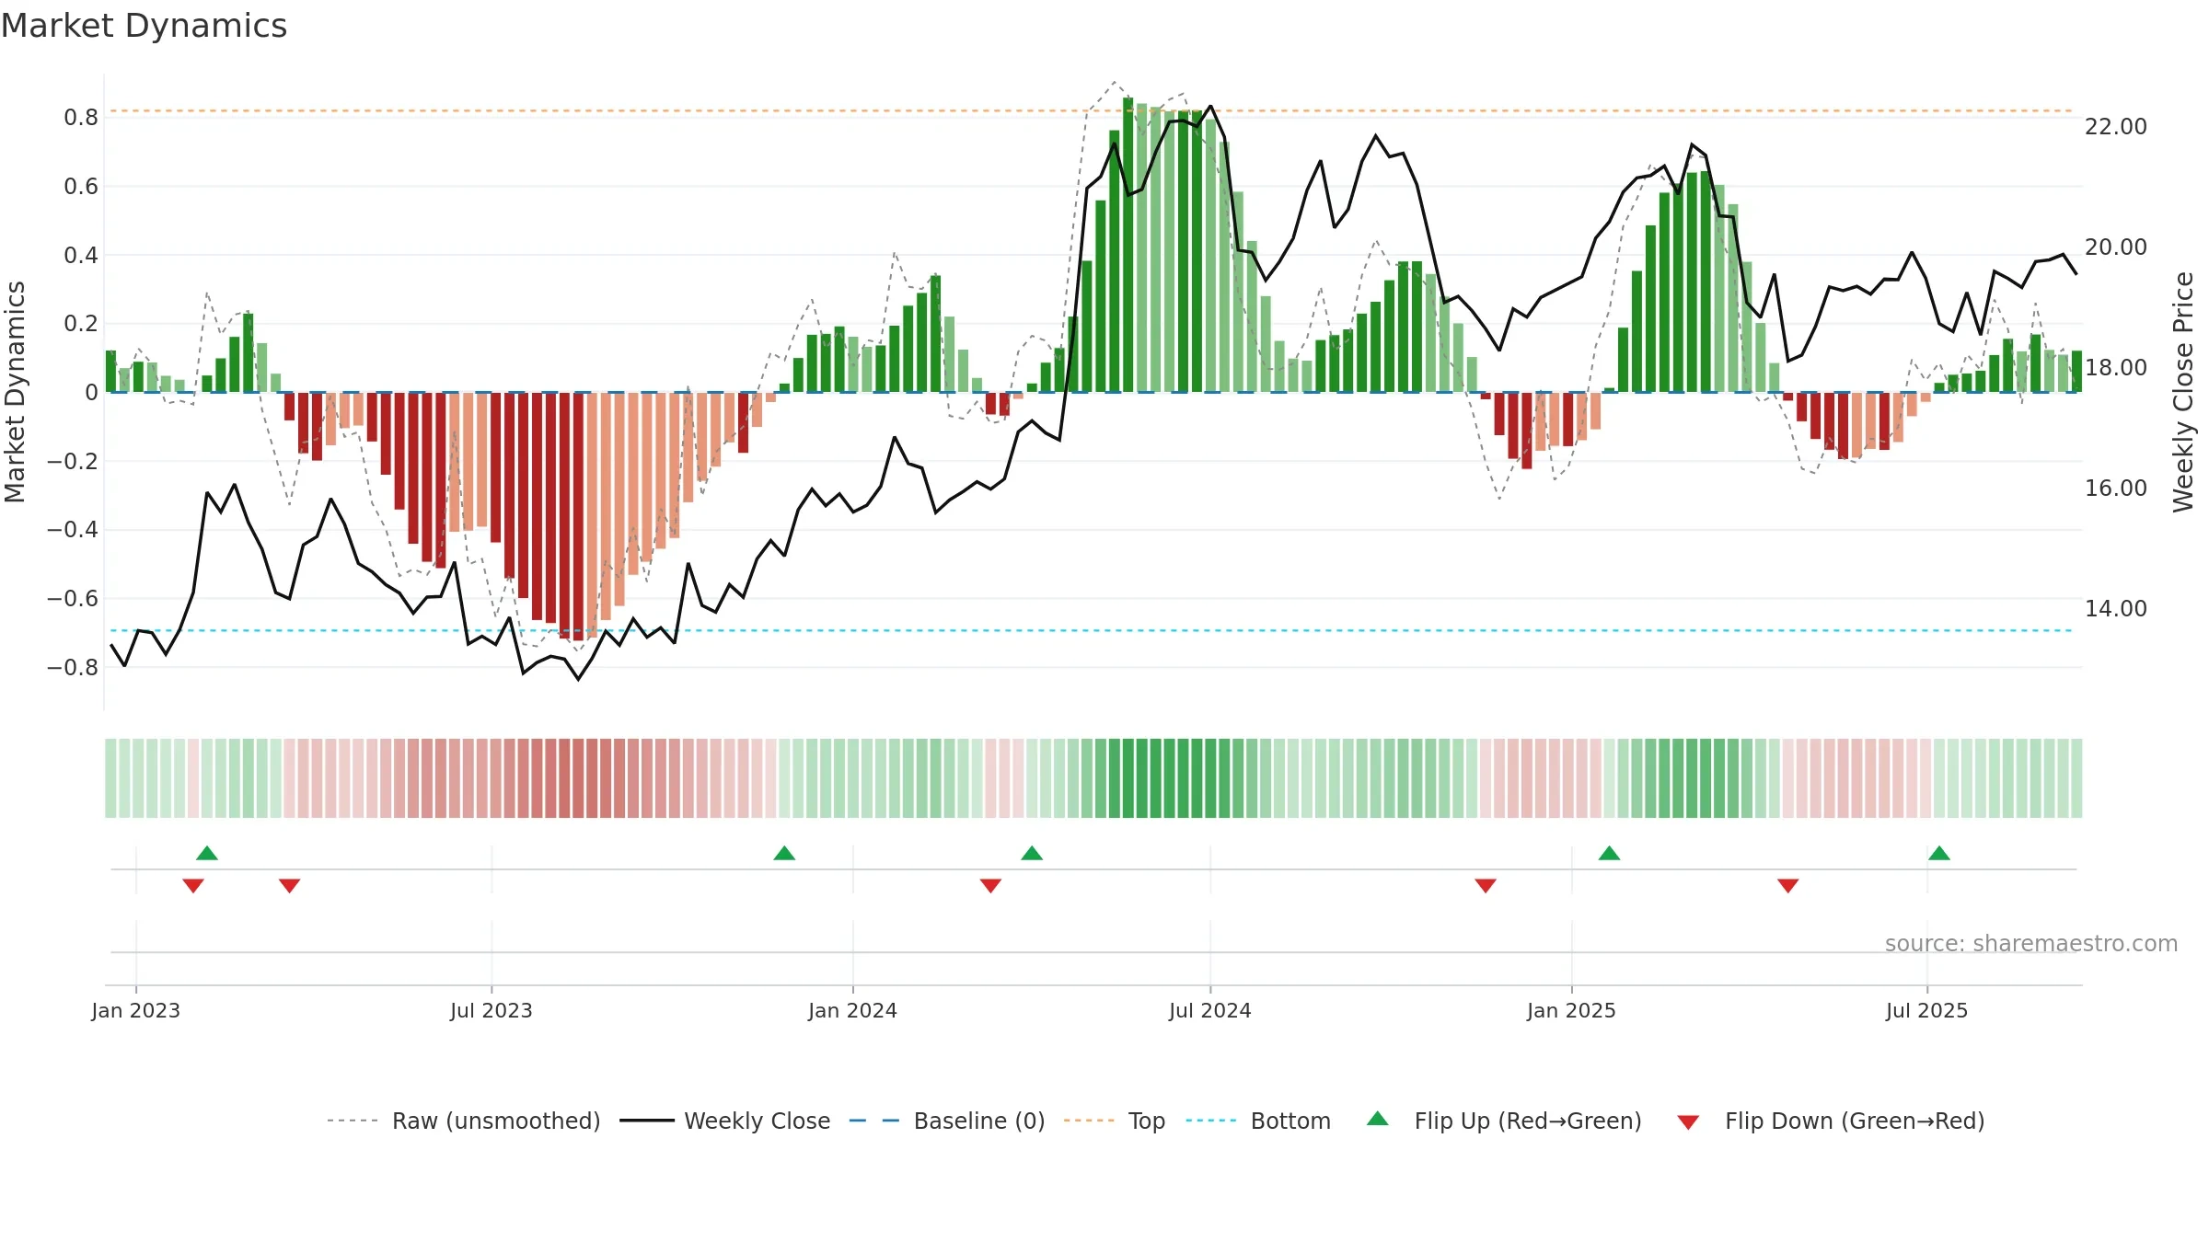
Task: Click the 22.00 right axis price label
Action: coord(2116,127)
